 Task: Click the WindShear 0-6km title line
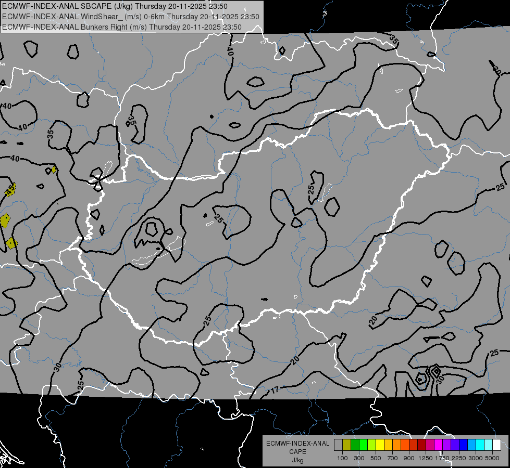pos(130,17)
